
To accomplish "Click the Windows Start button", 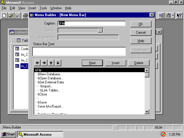I will [8, 134].
